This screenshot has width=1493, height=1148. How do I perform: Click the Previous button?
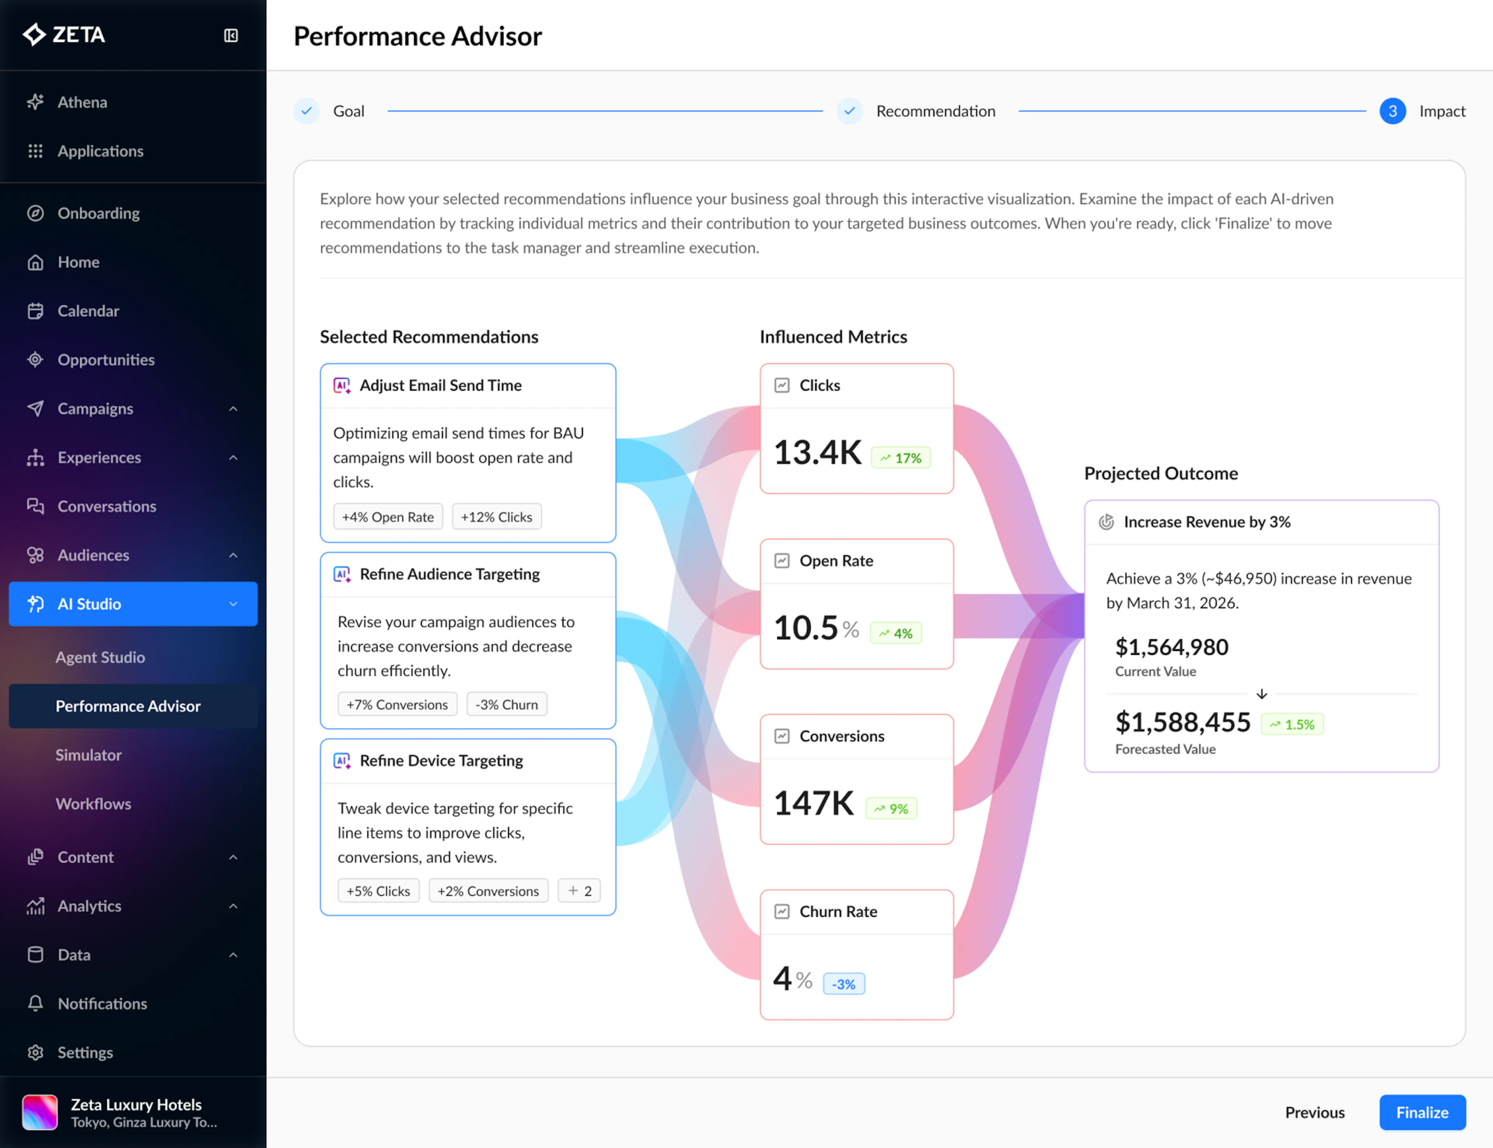[x=1315, y=1113]
